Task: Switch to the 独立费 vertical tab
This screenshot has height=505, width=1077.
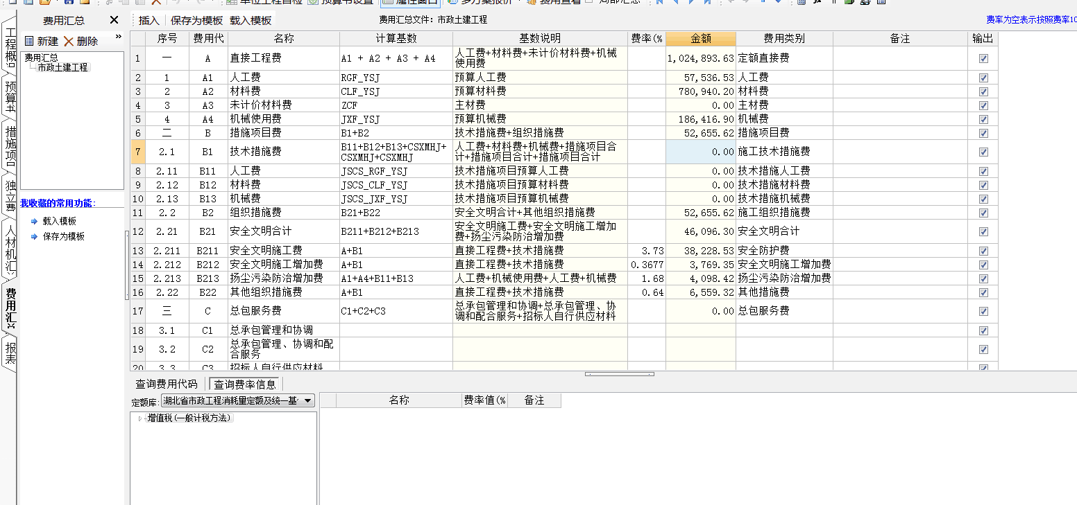Action: pos(10,195)
